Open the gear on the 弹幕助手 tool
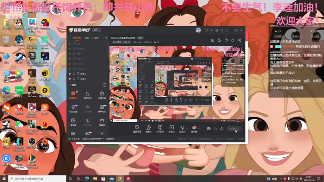This screenshot has width=324, height=182. point(77,92)
